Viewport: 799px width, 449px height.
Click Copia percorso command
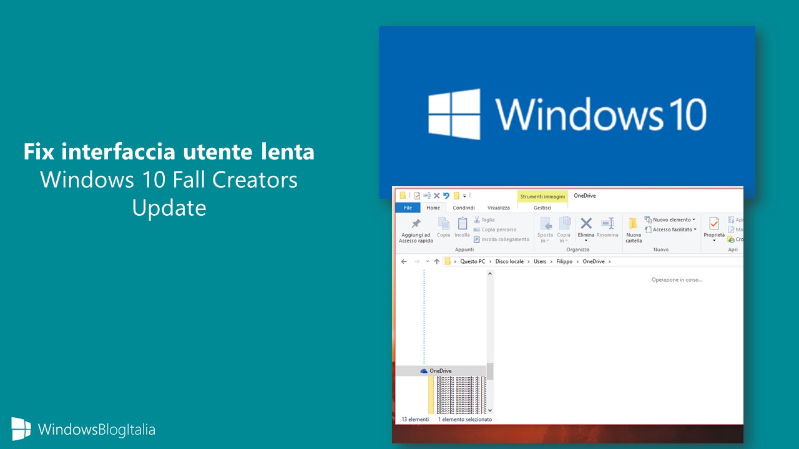coord(495,229)
